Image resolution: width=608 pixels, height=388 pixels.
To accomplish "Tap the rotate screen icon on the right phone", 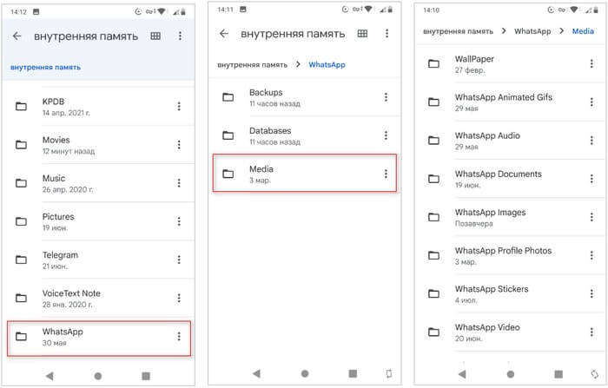I will tap(594, 374).
